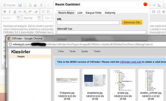This screenshot has width=166, height=101.
Task: Open the Normal paragraph format dropdown
Action: (x=32, y=18)
